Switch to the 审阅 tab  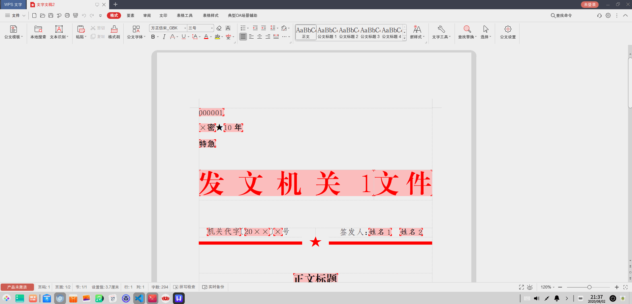coord(147,16)
